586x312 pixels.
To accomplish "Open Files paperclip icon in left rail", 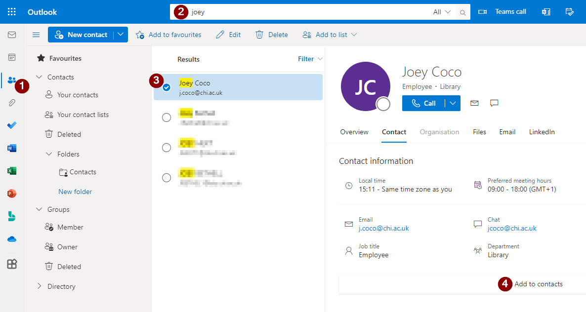I will point(11,103).
